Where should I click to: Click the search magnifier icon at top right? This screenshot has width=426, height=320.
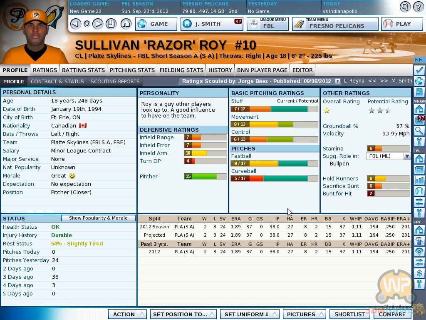(405, 7)
